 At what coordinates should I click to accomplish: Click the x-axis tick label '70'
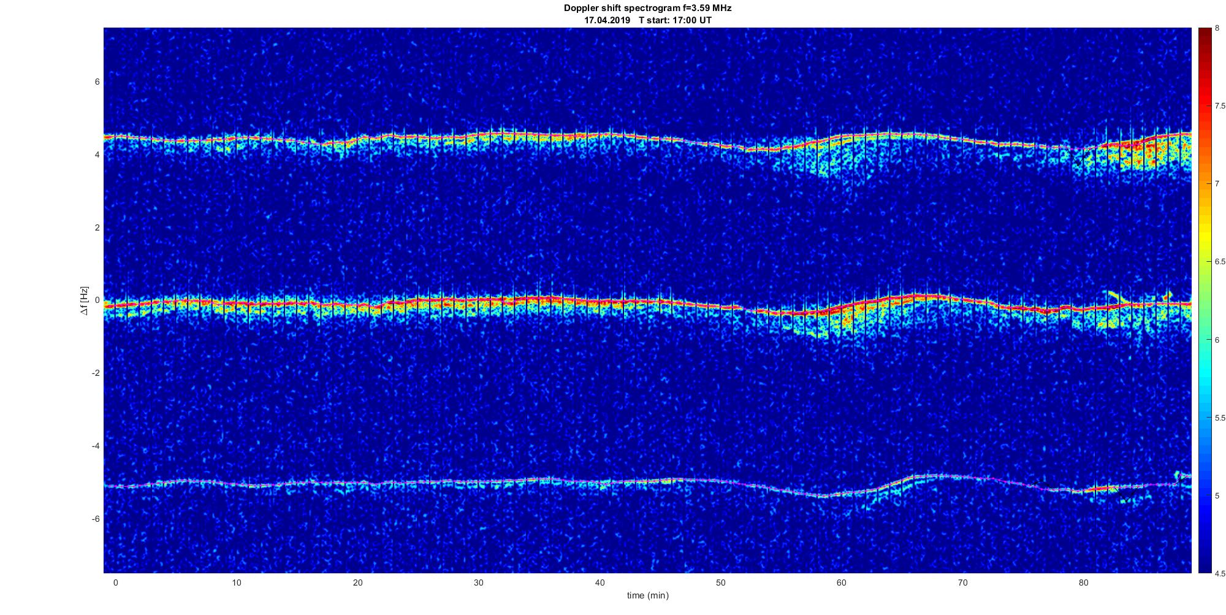click(962, 583)
